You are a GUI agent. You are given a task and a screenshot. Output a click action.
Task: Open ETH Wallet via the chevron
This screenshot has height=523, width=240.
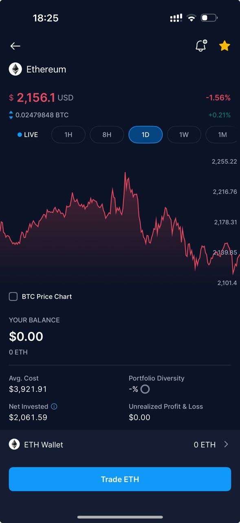[x=226, y=444]
